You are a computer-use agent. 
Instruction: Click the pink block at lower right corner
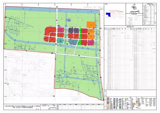91,42
